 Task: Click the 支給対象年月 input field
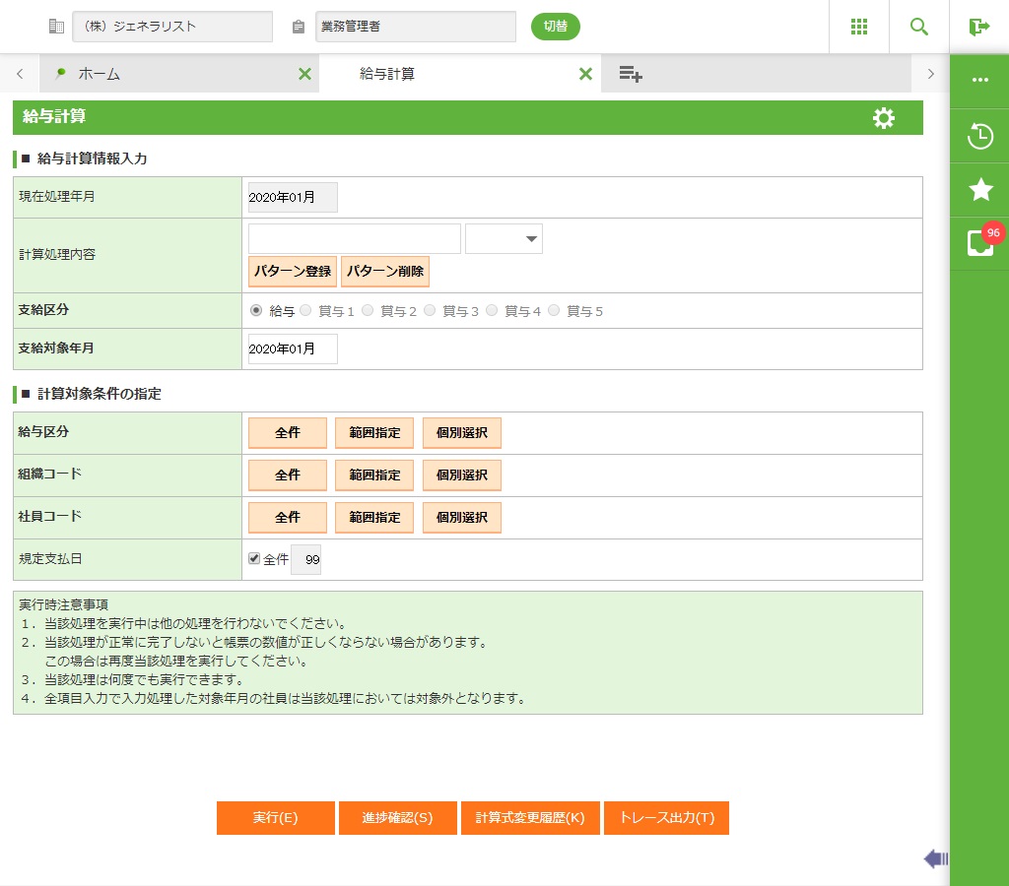[293, 349]
